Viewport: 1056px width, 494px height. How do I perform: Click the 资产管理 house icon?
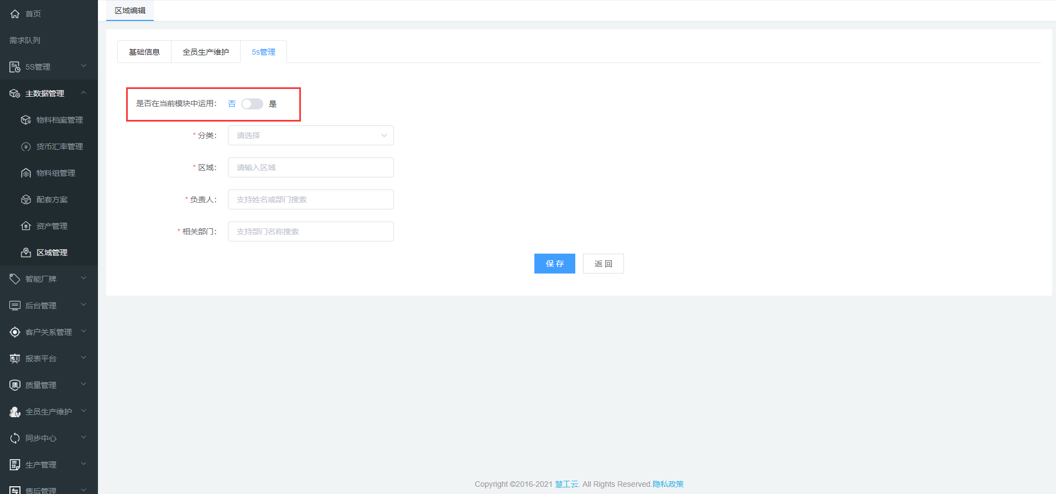[x=26, y=226]
